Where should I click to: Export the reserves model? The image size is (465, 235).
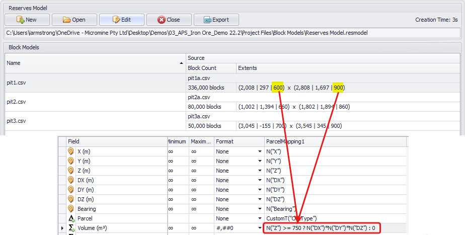[x=216, y=20]
